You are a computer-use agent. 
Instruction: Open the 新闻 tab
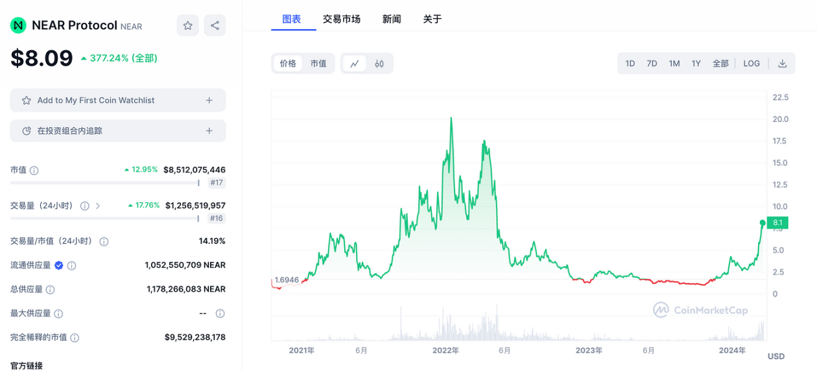click(392, 19)
